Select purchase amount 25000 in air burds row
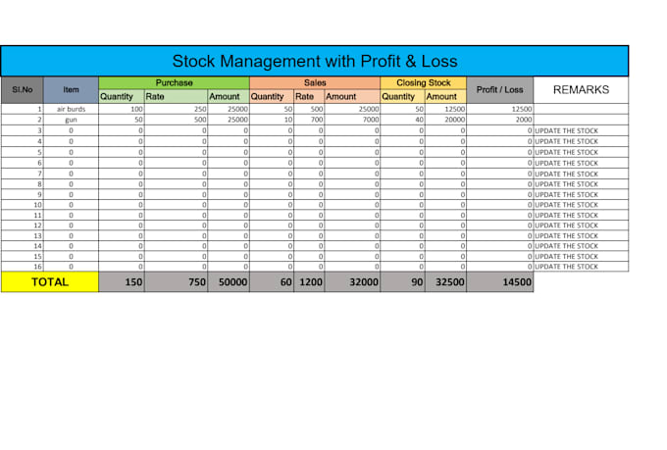Screen dimensions: 667x450 (x=229, y=109)
